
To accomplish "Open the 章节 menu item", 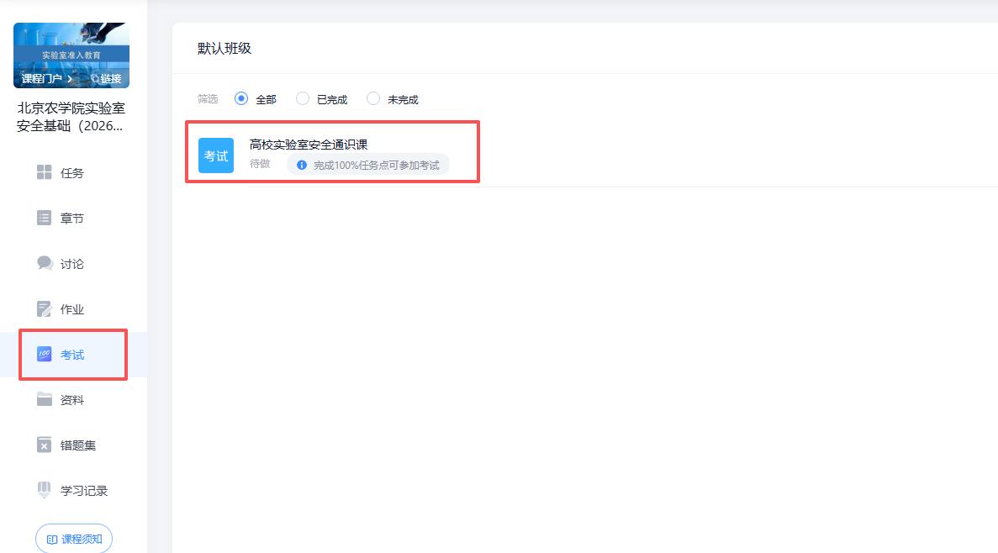I will (x=72, y=219).
